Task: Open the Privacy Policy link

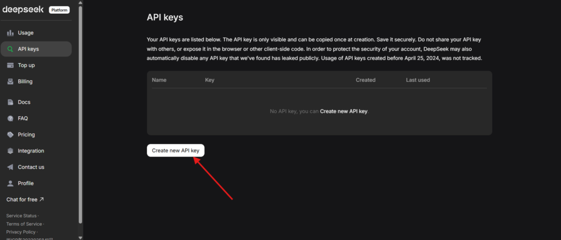Action: coord(20,232)
